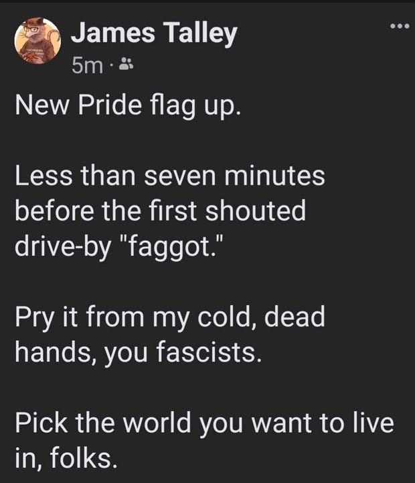Click the "Pry it from my cold, dead" line

click(x=170, y=317)
